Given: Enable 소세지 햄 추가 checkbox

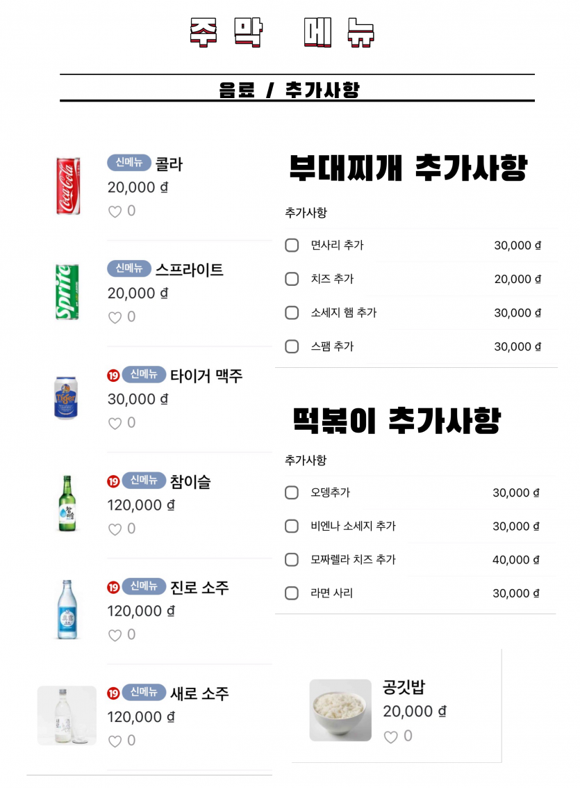Looking at the screenshot, I should tap(292, 312).
